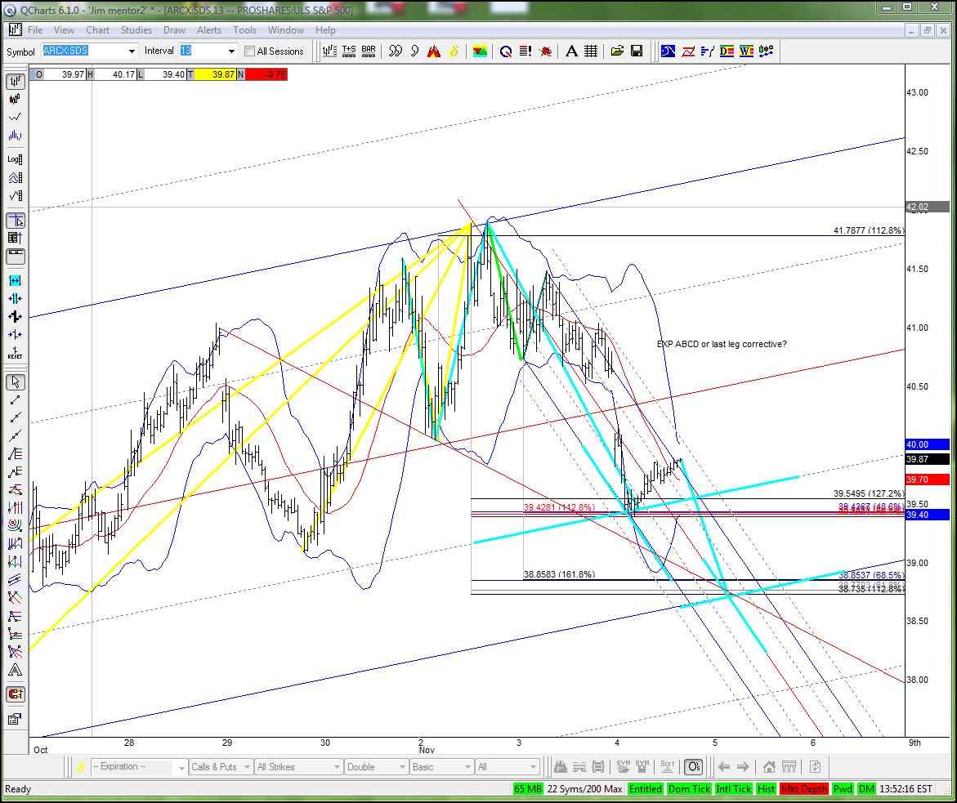
Task: Open the T+S time and sales icon
Action: click(349, 51)
